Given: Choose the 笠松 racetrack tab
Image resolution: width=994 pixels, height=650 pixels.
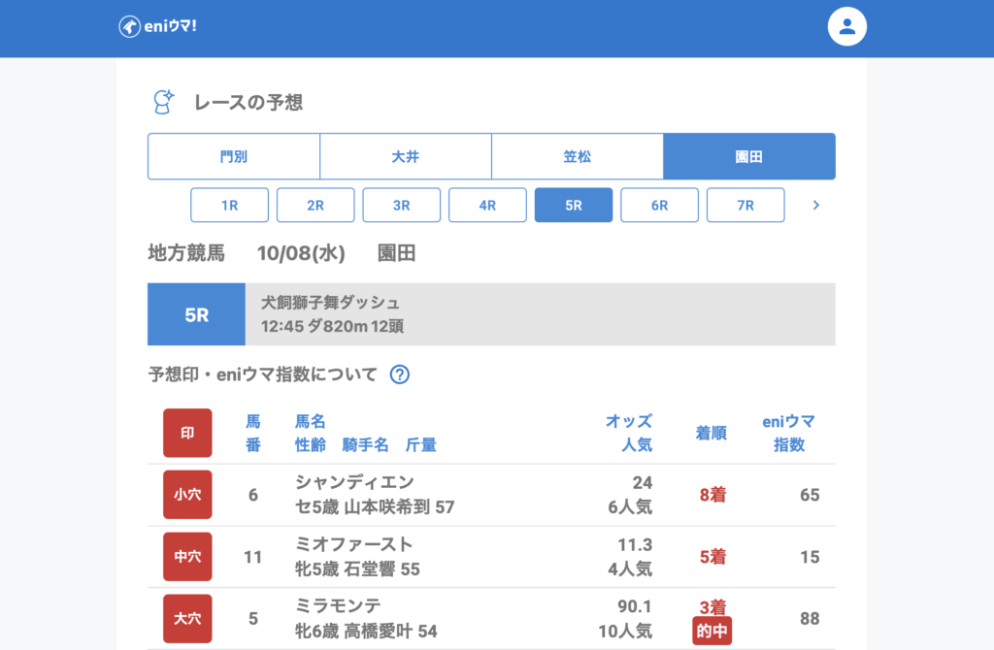Looking at the screenshot, I should [x=578, y=156].
